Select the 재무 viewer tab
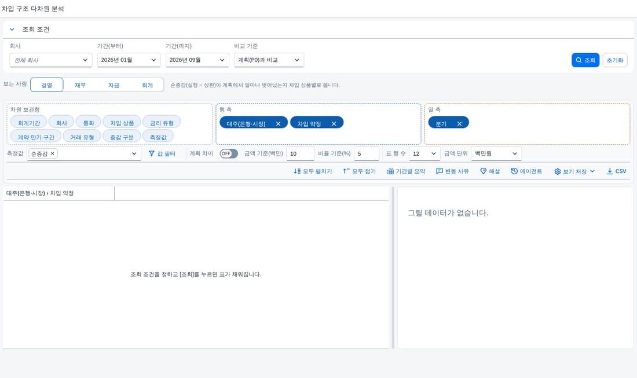This screenshot has height=378, width=637. 80,85
